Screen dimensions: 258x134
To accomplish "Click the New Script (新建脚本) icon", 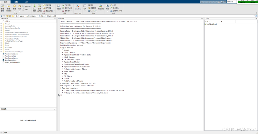I will [x=3, y=6].
